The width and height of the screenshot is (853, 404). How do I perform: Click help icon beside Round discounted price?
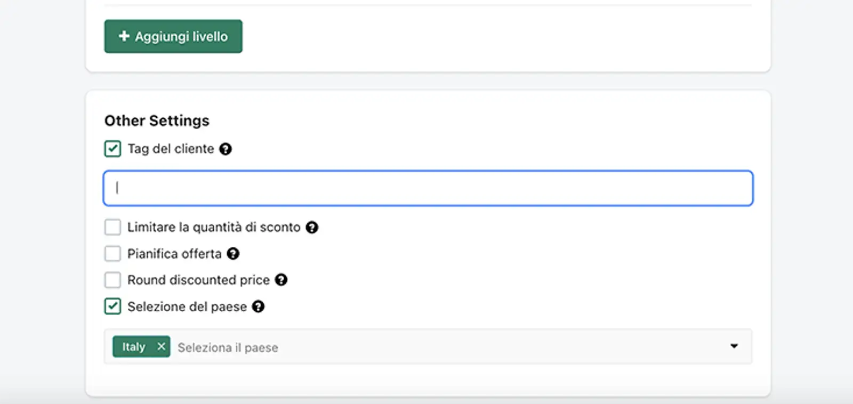tap(281, 280)
